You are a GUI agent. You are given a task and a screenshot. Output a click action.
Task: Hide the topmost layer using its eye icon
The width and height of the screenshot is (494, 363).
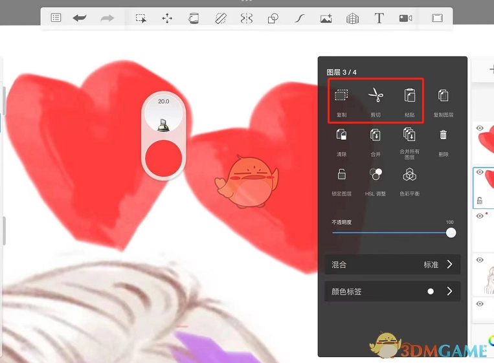(x=480, y=129)
